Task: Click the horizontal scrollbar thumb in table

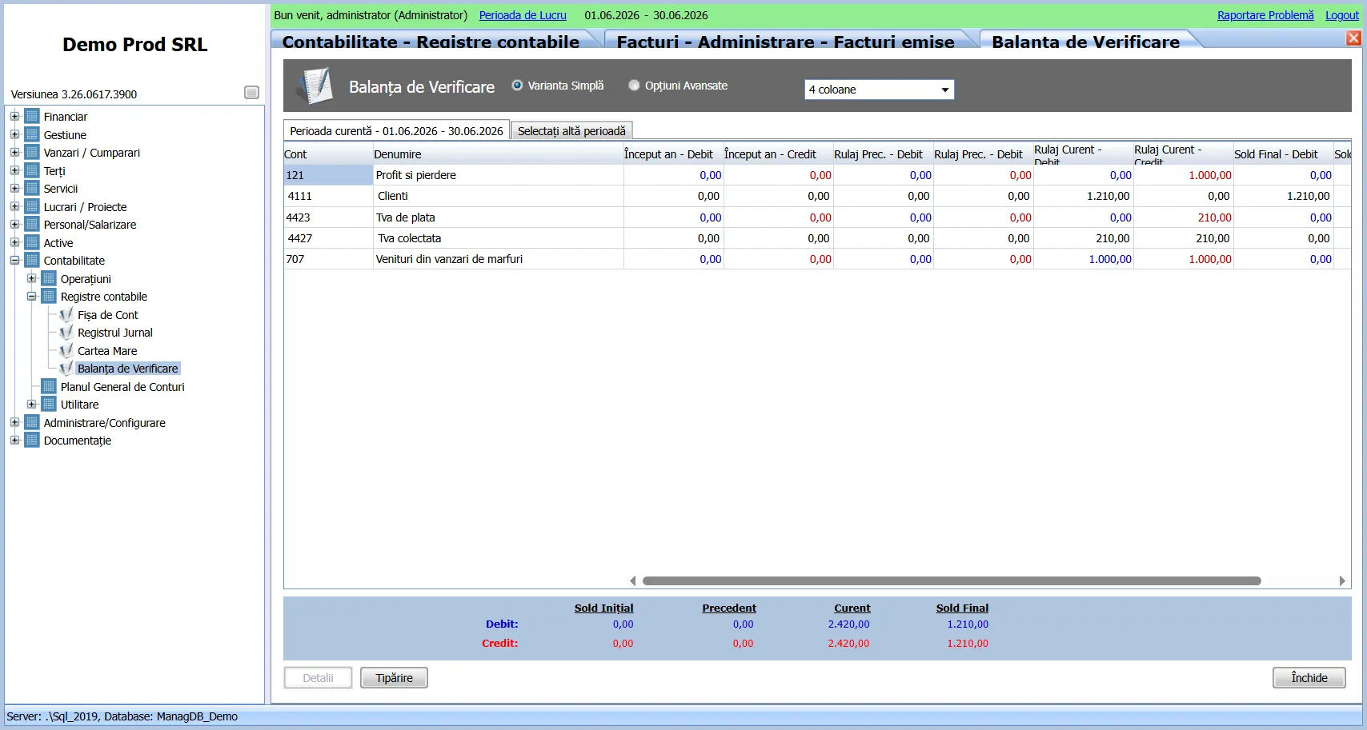Action: (952, 581)
